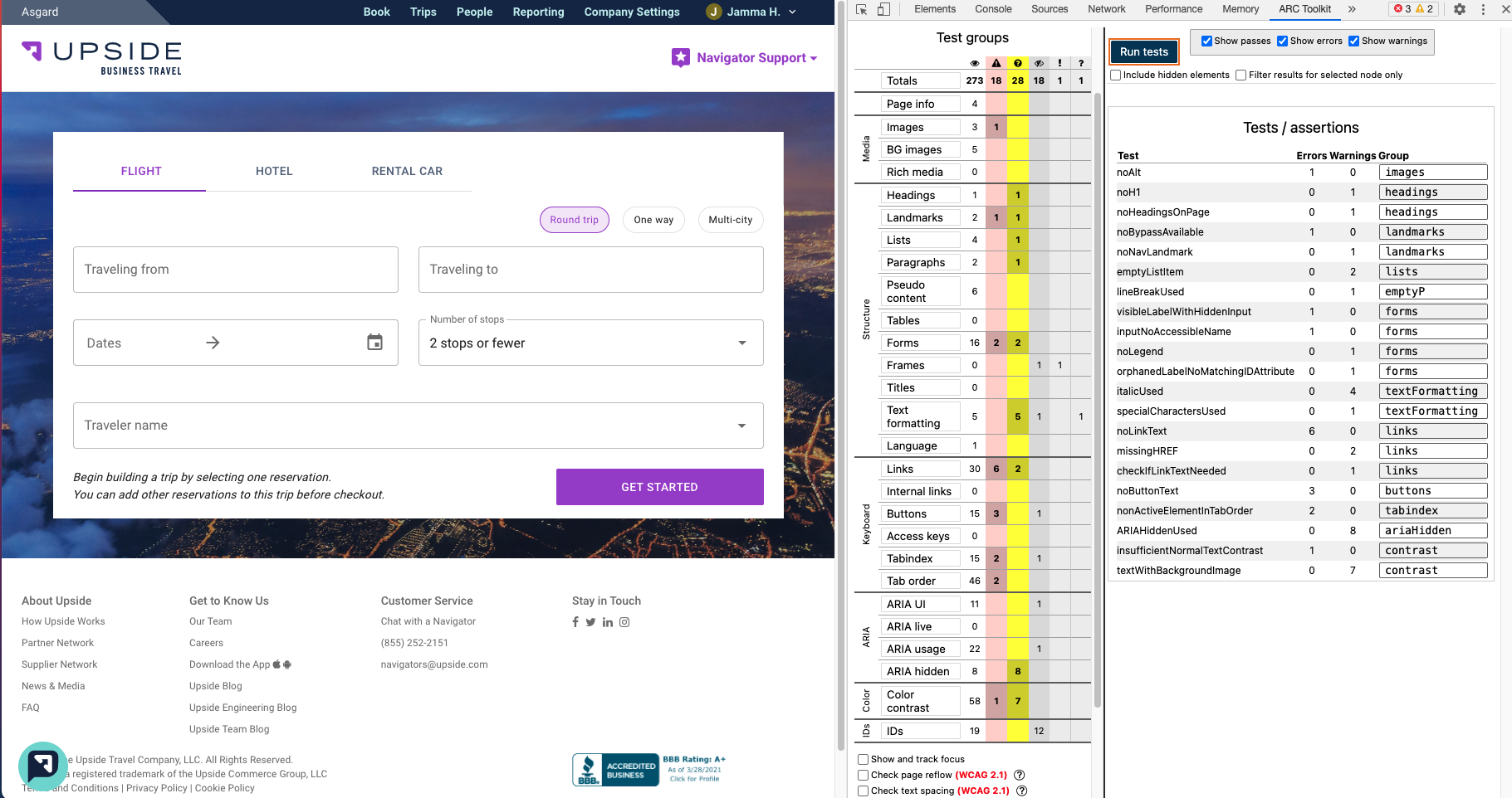Click the Color contrast test group
The width and height of the screenshot is (1512, 798).
click(919, 701)
